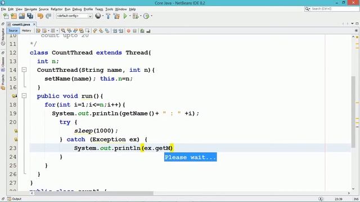The width and height of the screenshot is (360, 202).
Task: Click Find Next Occurrence icon
Action: [75, 31]
